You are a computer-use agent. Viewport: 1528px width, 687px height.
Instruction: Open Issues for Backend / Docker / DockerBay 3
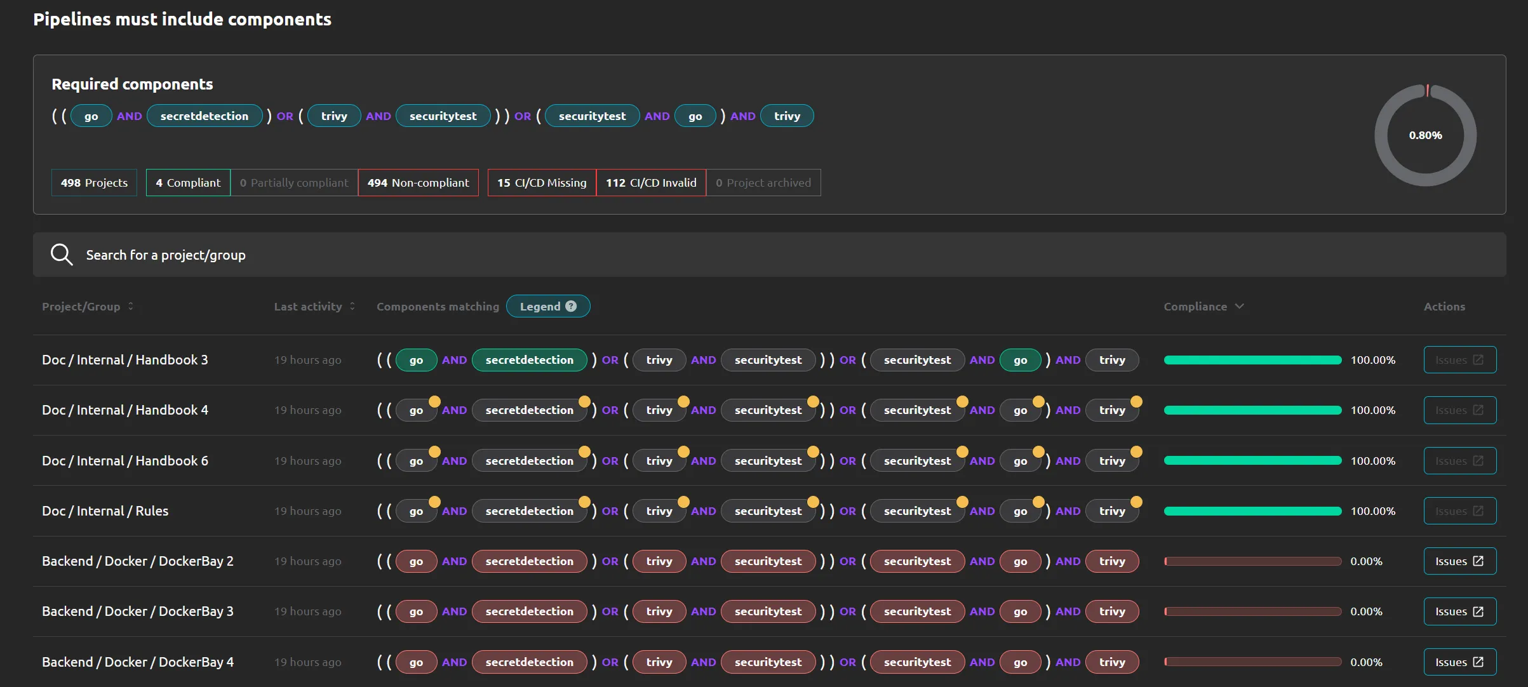coord(1459,611)
